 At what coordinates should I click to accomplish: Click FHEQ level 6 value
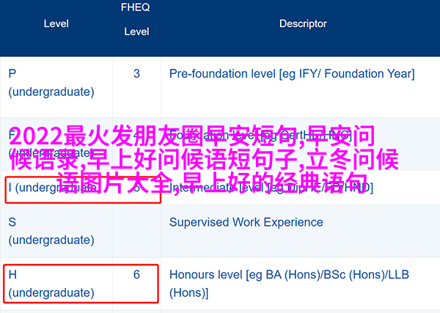pos(136,275)
